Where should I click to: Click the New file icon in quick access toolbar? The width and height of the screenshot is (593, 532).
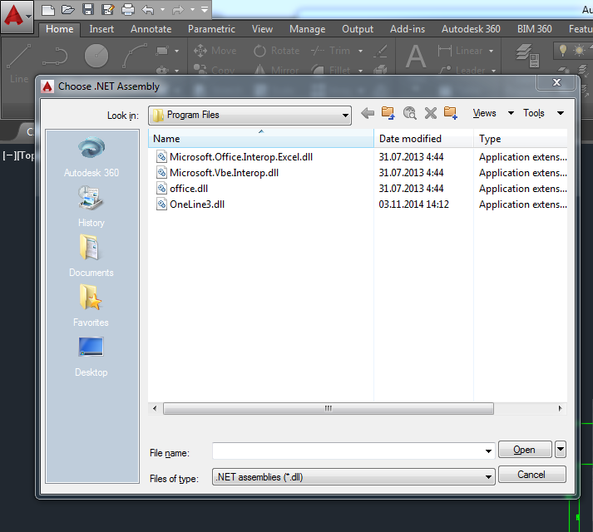tap(48, 9)
